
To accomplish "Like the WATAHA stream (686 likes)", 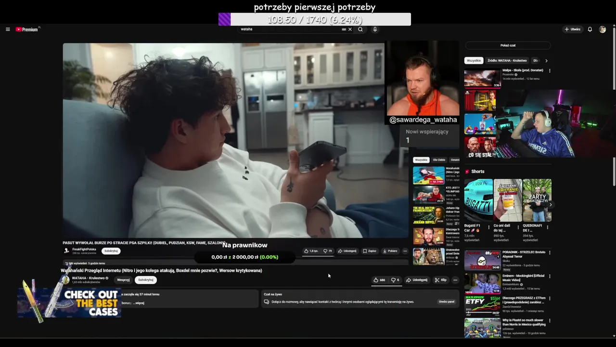I will point(379,280).
